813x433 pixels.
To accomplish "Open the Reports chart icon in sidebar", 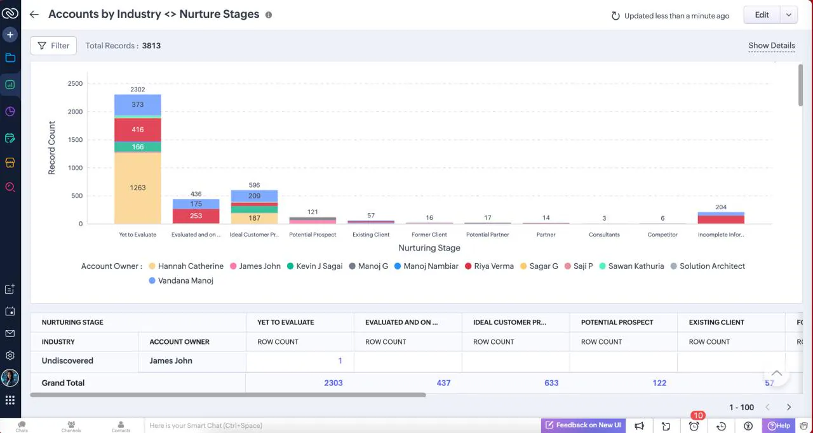I will click(x=10, y=84).
